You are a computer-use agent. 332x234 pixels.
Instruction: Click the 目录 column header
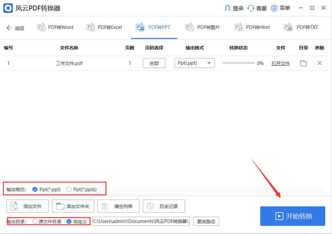(303, 48)
